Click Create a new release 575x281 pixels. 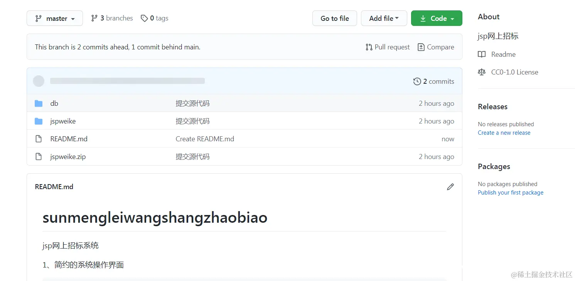pyautogui.click(x=504, y=133)
